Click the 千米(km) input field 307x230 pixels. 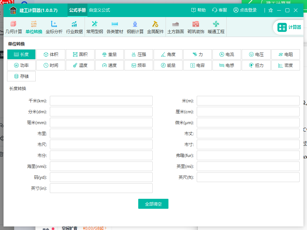click(x=101, y=101)
